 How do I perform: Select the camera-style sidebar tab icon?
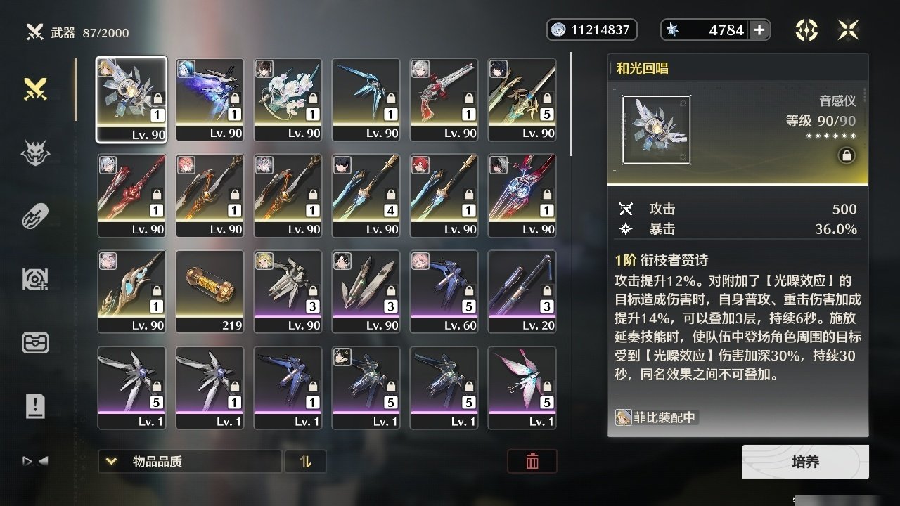[x=35, y=279]
